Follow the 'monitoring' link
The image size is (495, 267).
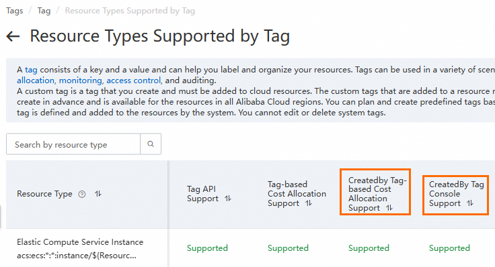(x=81, y=81)
